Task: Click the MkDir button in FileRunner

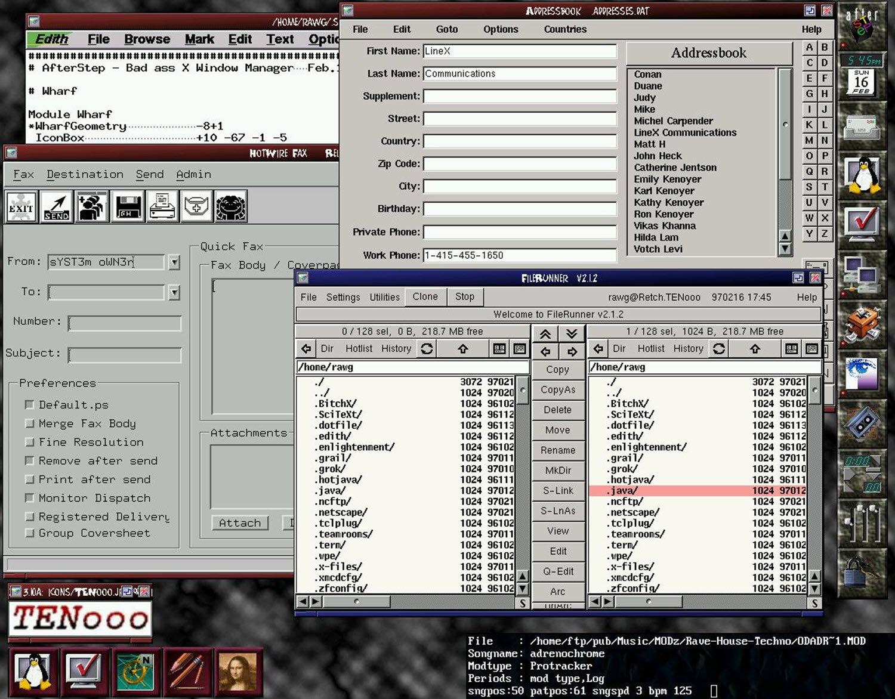Action: (x=558, y=470)
